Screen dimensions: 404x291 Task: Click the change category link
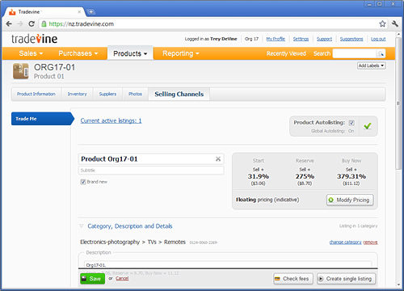click(x=345, y=242)
